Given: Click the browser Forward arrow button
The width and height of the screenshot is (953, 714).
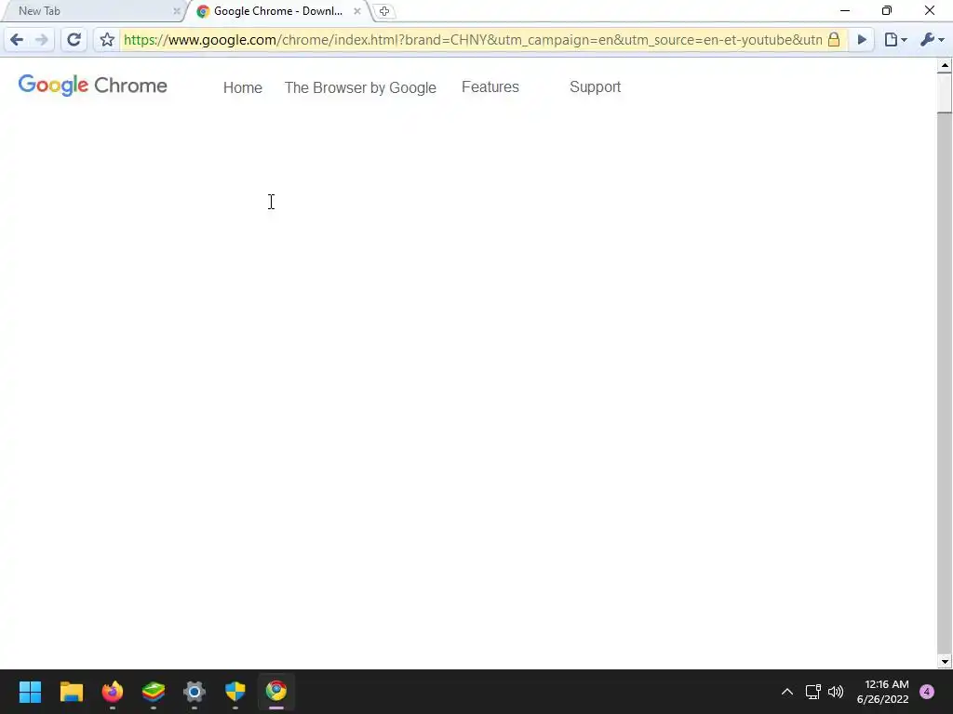Looking at the screenshot, I should coord(41,40).
